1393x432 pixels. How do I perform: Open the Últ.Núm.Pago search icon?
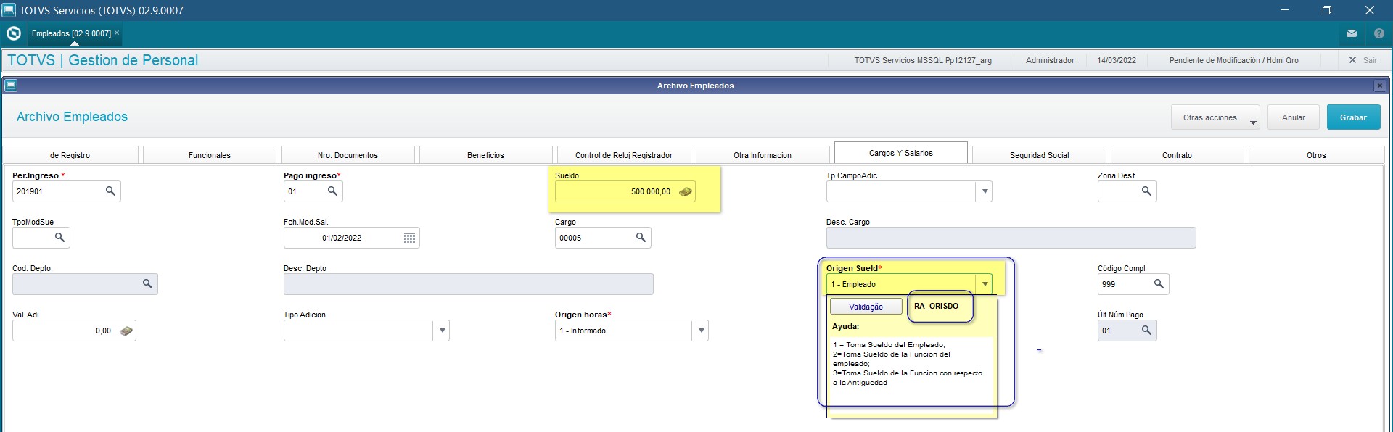pyautogui.click(x=1146, y=331)
